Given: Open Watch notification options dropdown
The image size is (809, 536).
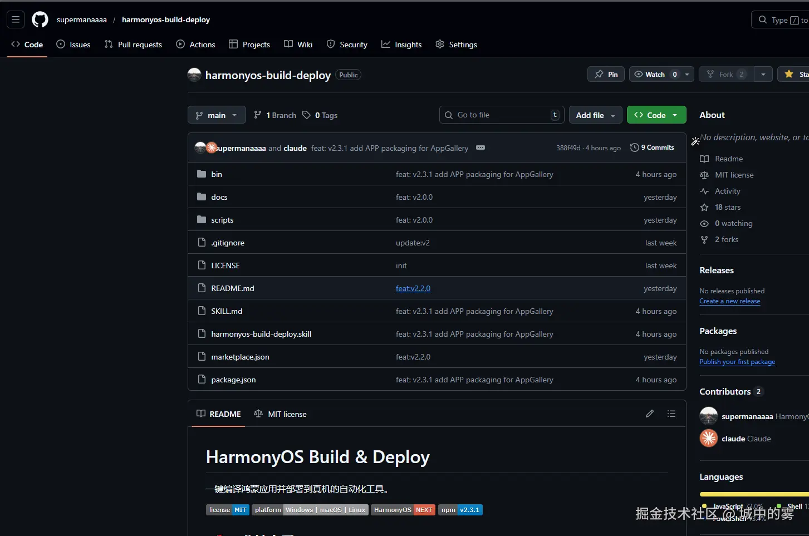Looking at the screenshot, I should click(x=687, y=74).
